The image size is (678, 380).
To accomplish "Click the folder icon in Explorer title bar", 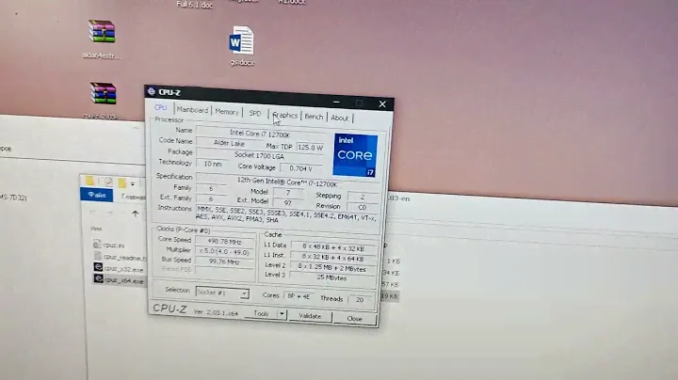I will (x=91, y=180).
